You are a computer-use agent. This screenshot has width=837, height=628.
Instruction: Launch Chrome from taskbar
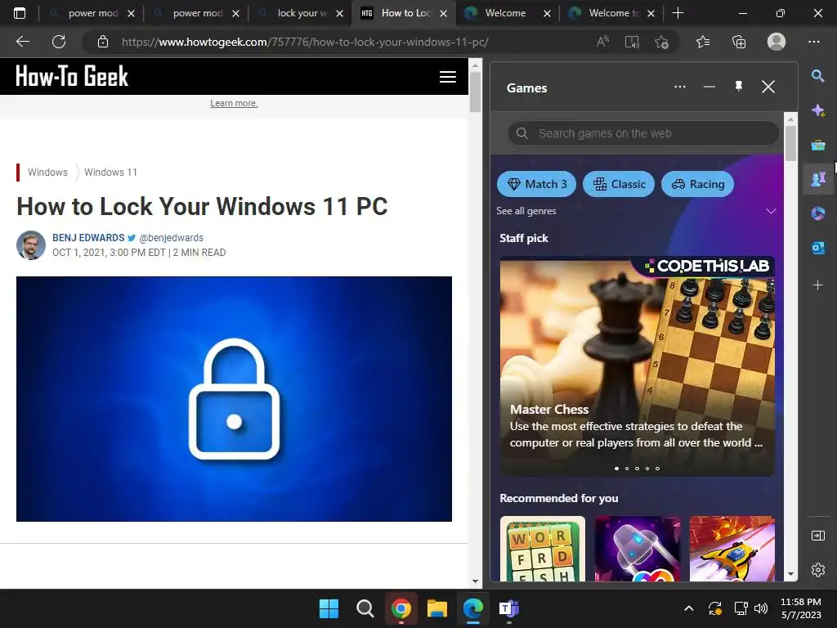[x=401, y=608]
